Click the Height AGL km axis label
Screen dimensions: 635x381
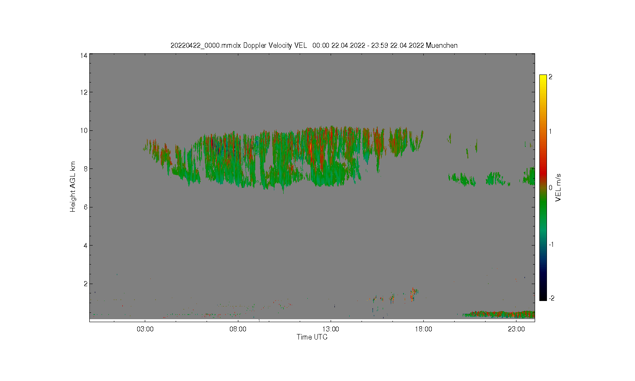tap(73, 187)
